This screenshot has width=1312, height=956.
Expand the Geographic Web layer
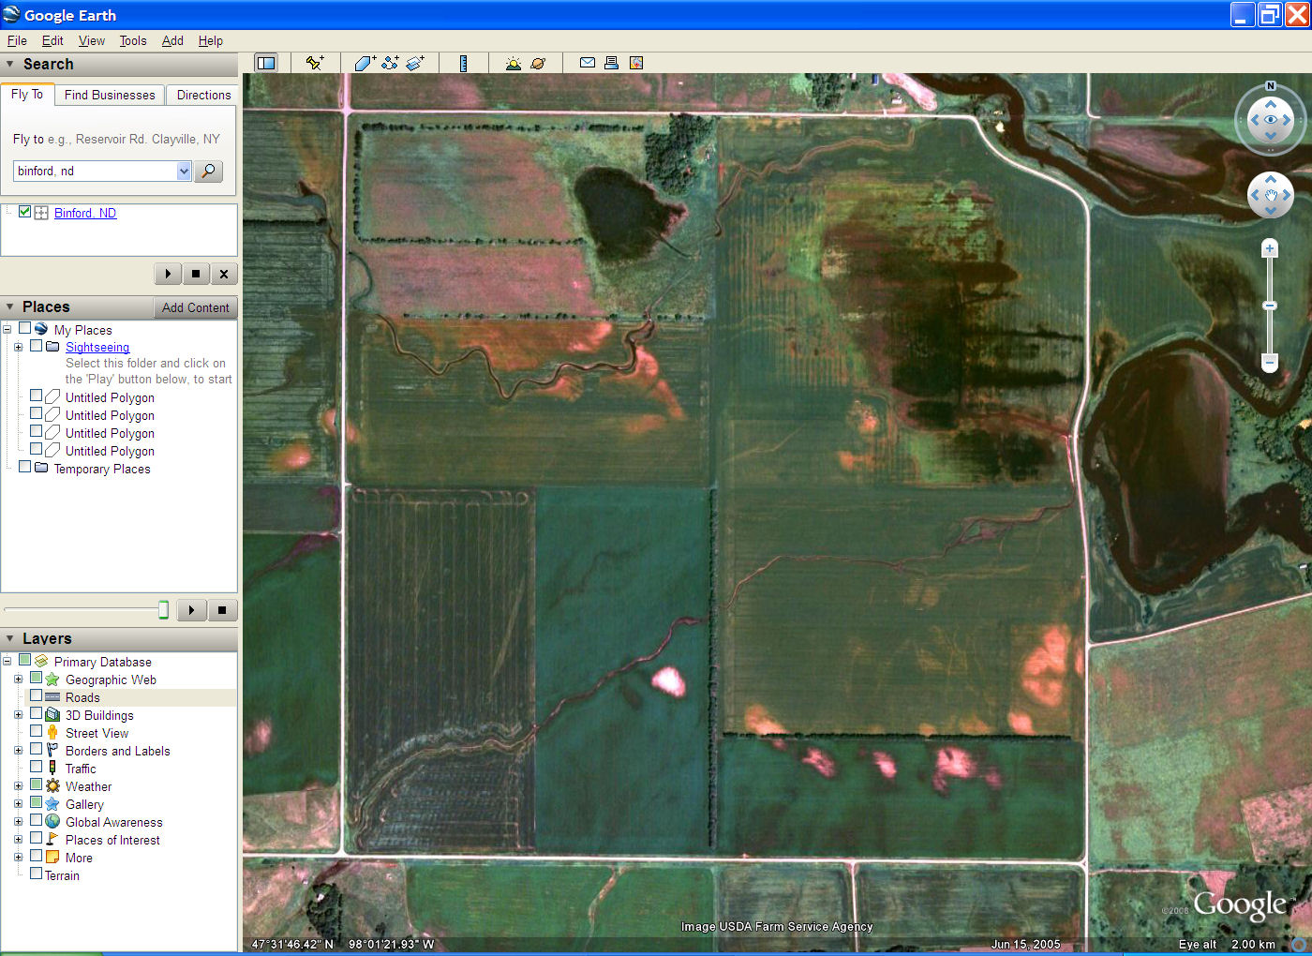point(18,679)
